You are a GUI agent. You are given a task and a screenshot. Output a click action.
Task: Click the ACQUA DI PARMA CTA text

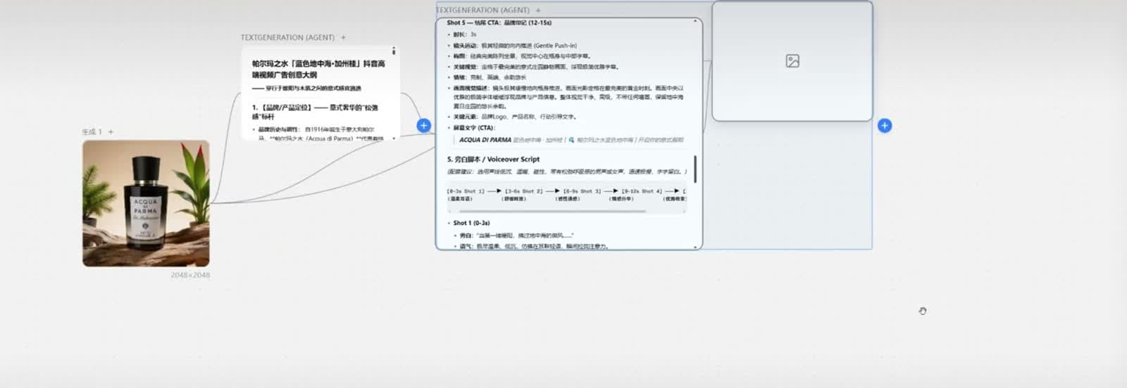(x=485, y=140)
